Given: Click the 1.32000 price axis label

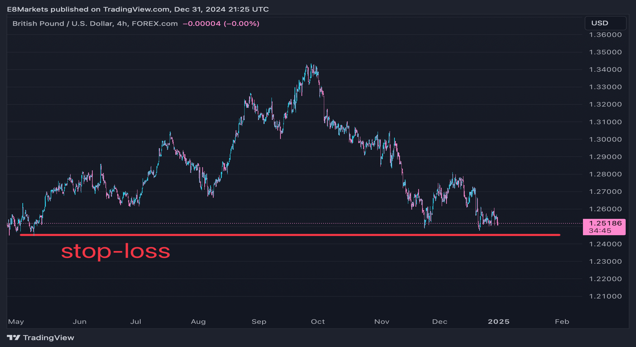Looking at the screenshot, I should (605, 104).
